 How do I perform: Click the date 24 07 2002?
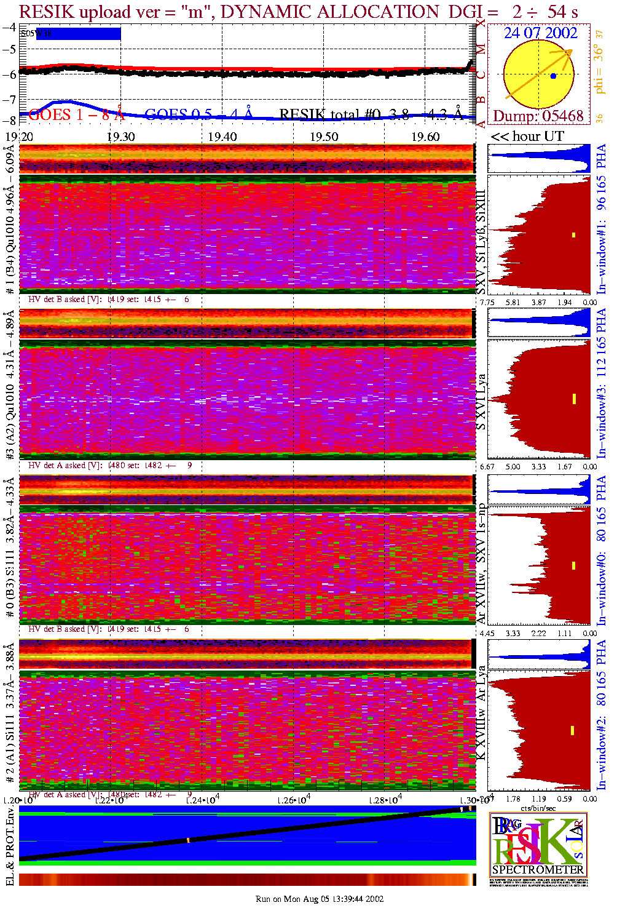tap(540, 33)
